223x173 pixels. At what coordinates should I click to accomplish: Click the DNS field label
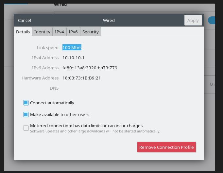(54, 88)
